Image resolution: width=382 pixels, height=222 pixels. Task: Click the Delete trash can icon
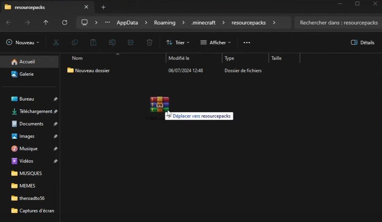149,42
